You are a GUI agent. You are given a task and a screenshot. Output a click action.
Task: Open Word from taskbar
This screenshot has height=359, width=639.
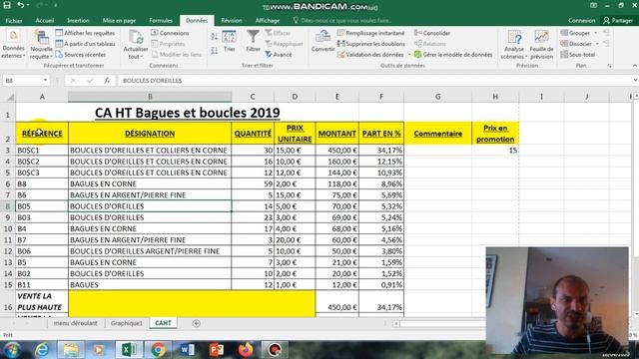point(187,350)
